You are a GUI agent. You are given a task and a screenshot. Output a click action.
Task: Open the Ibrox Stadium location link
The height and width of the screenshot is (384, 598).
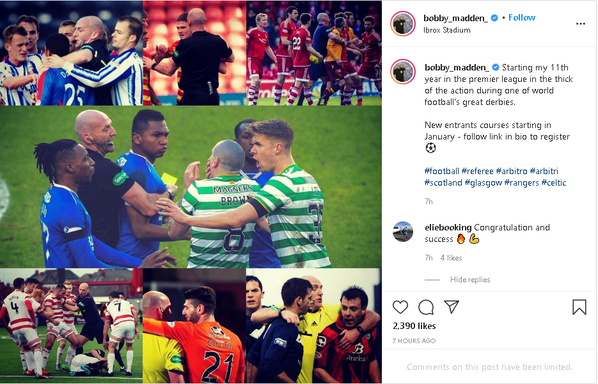(x=446, y=30)
